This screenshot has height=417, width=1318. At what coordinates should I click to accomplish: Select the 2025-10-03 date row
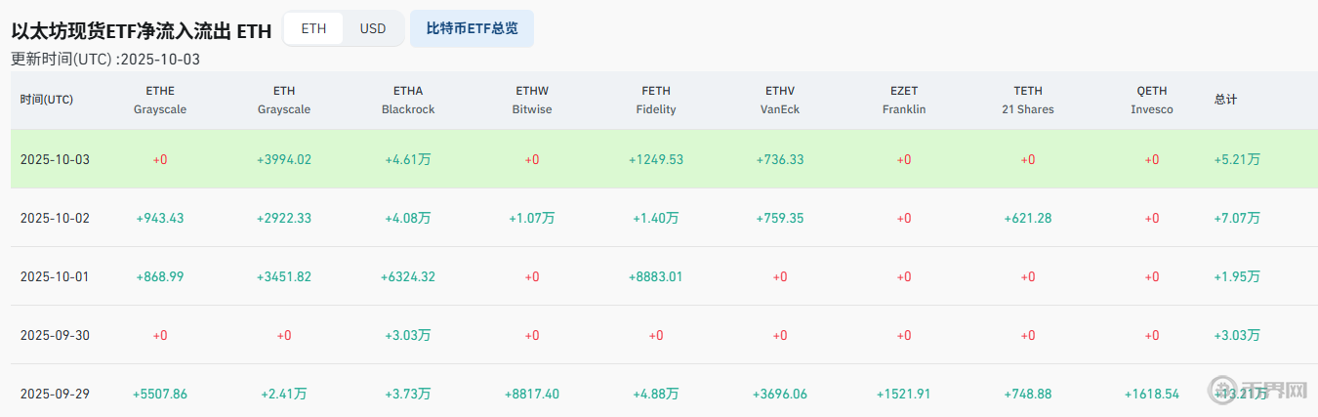(x=55, y=159)
